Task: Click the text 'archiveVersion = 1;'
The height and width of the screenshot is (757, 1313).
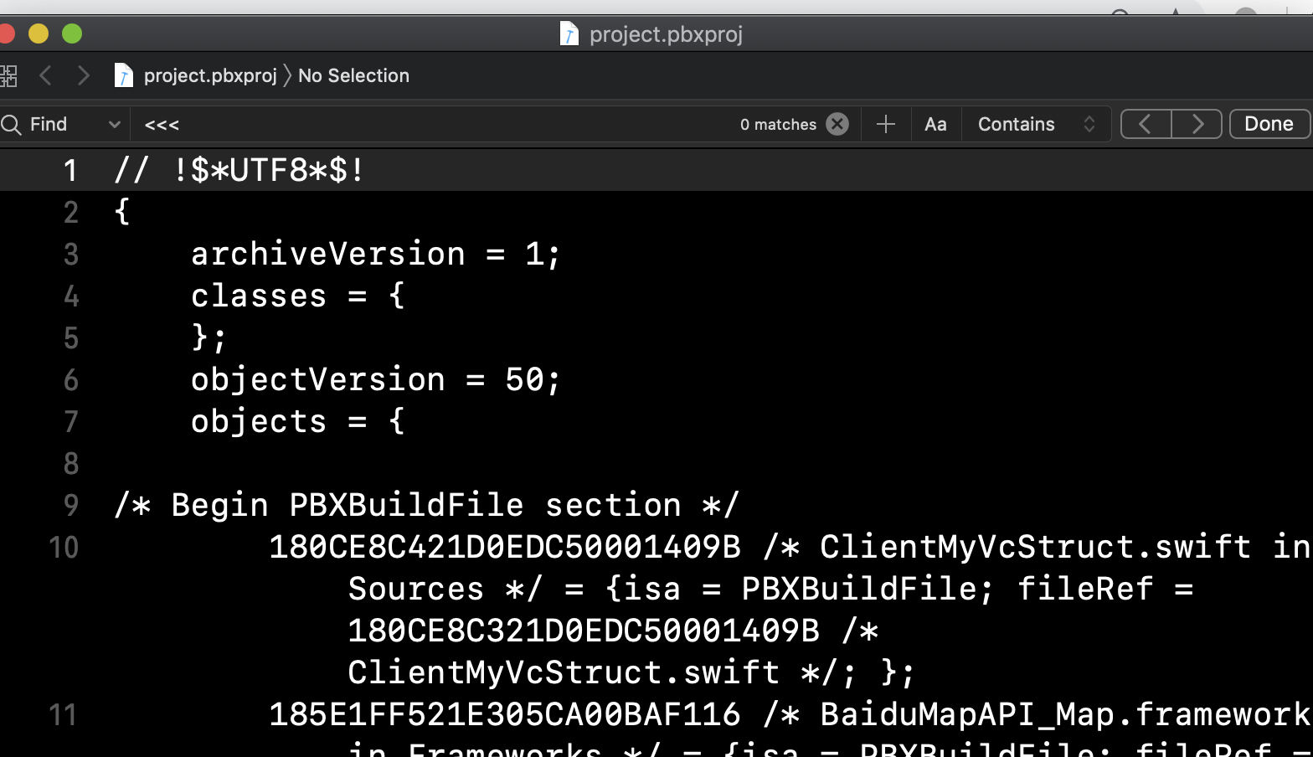Action: tap(376, 254)
